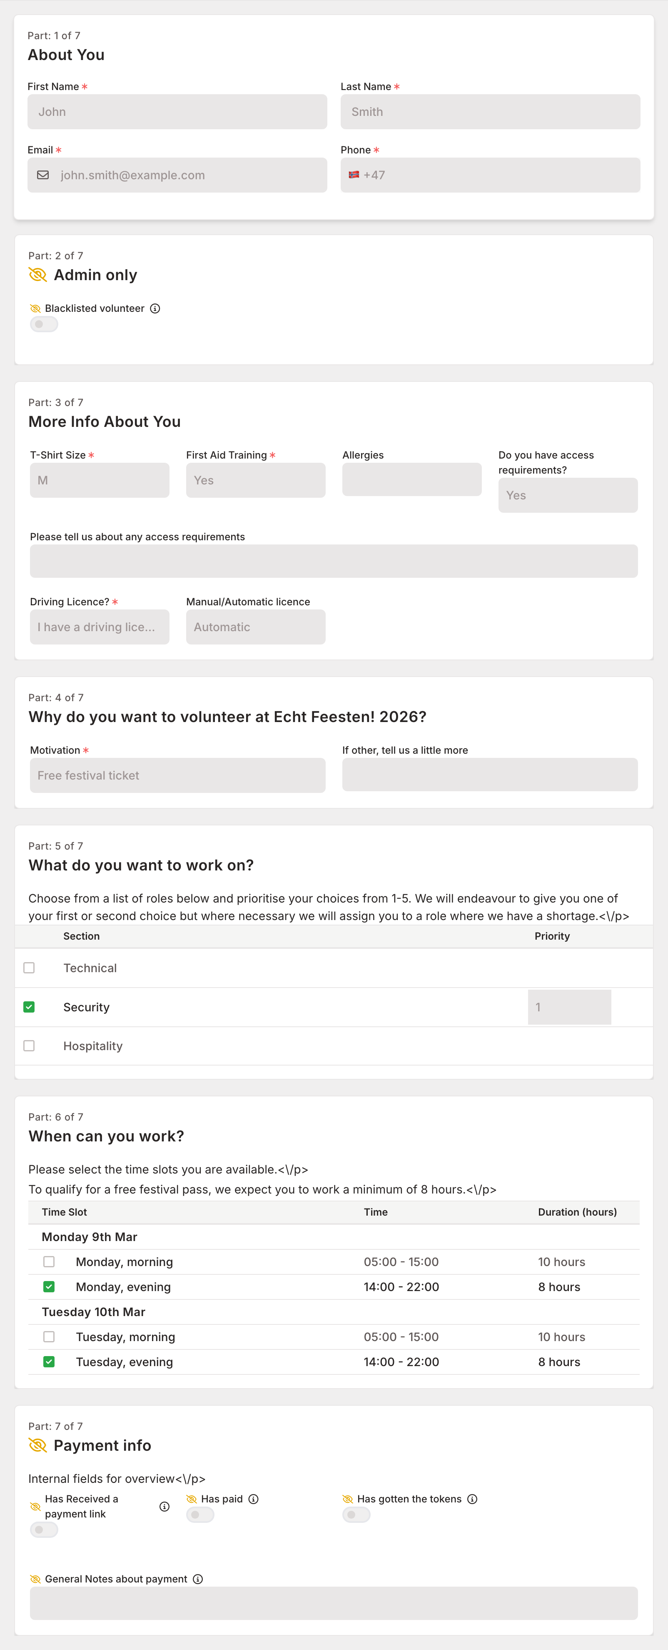
Task: Click hidden-eye icon beside Payment info heading
Action: [x=38, y=1445]
